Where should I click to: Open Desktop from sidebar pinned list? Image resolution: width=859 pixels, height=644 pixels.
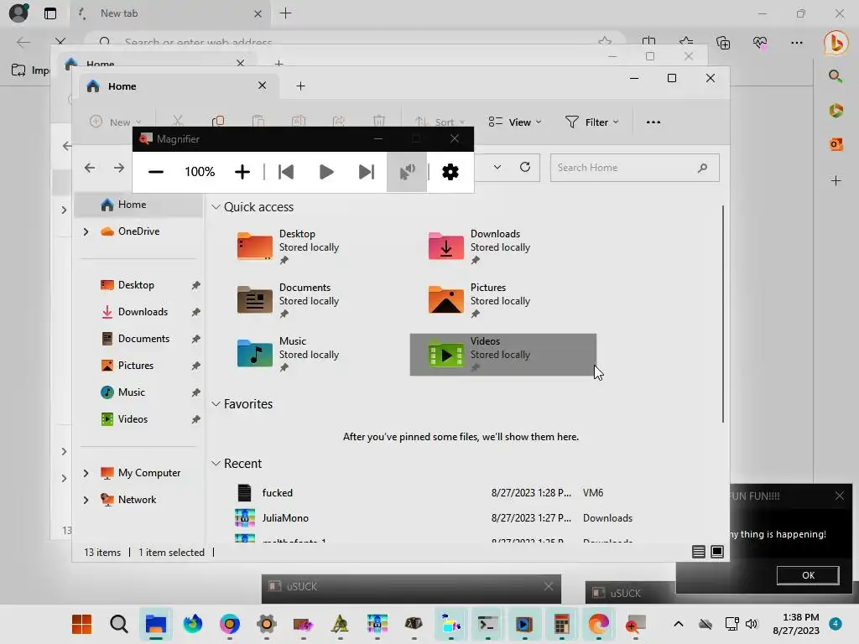point(136,285)
